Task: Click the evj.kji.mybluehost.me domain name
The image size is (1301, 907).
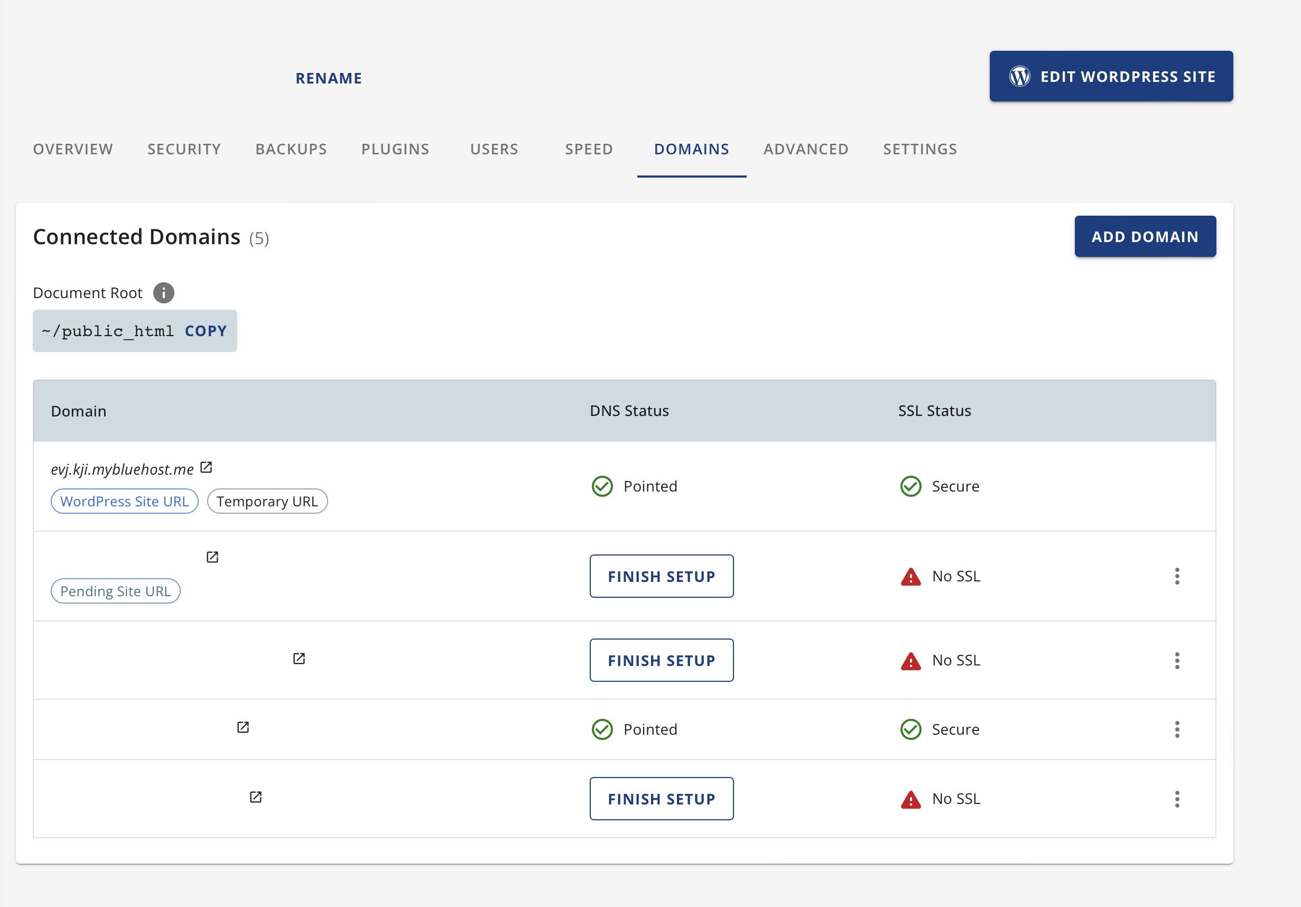Action: pyautogui.click(x=123, y=469)
